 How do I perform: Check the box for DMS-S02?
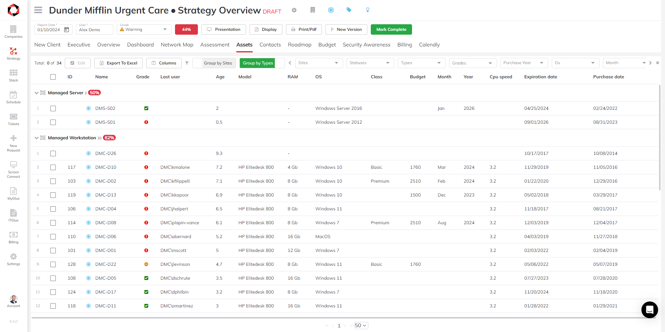click(53, 108)
